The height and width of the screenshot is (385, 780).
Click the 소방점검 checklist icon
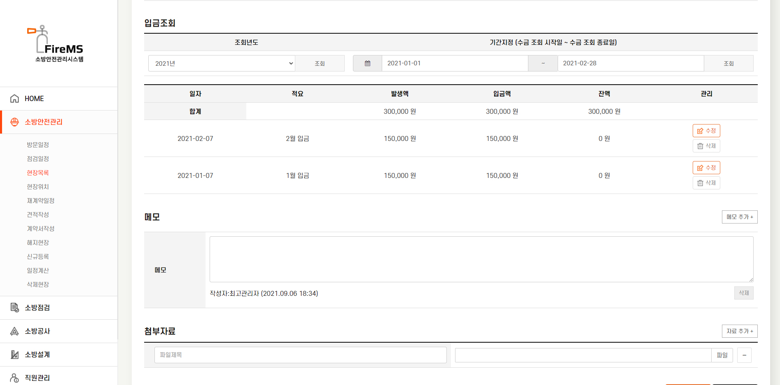(14, 308)
